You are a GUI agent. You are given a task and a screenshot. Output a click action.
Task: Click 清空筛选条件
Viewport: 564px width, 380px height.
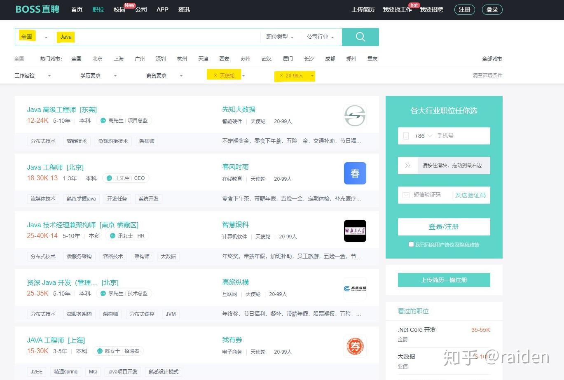point(487,75)
